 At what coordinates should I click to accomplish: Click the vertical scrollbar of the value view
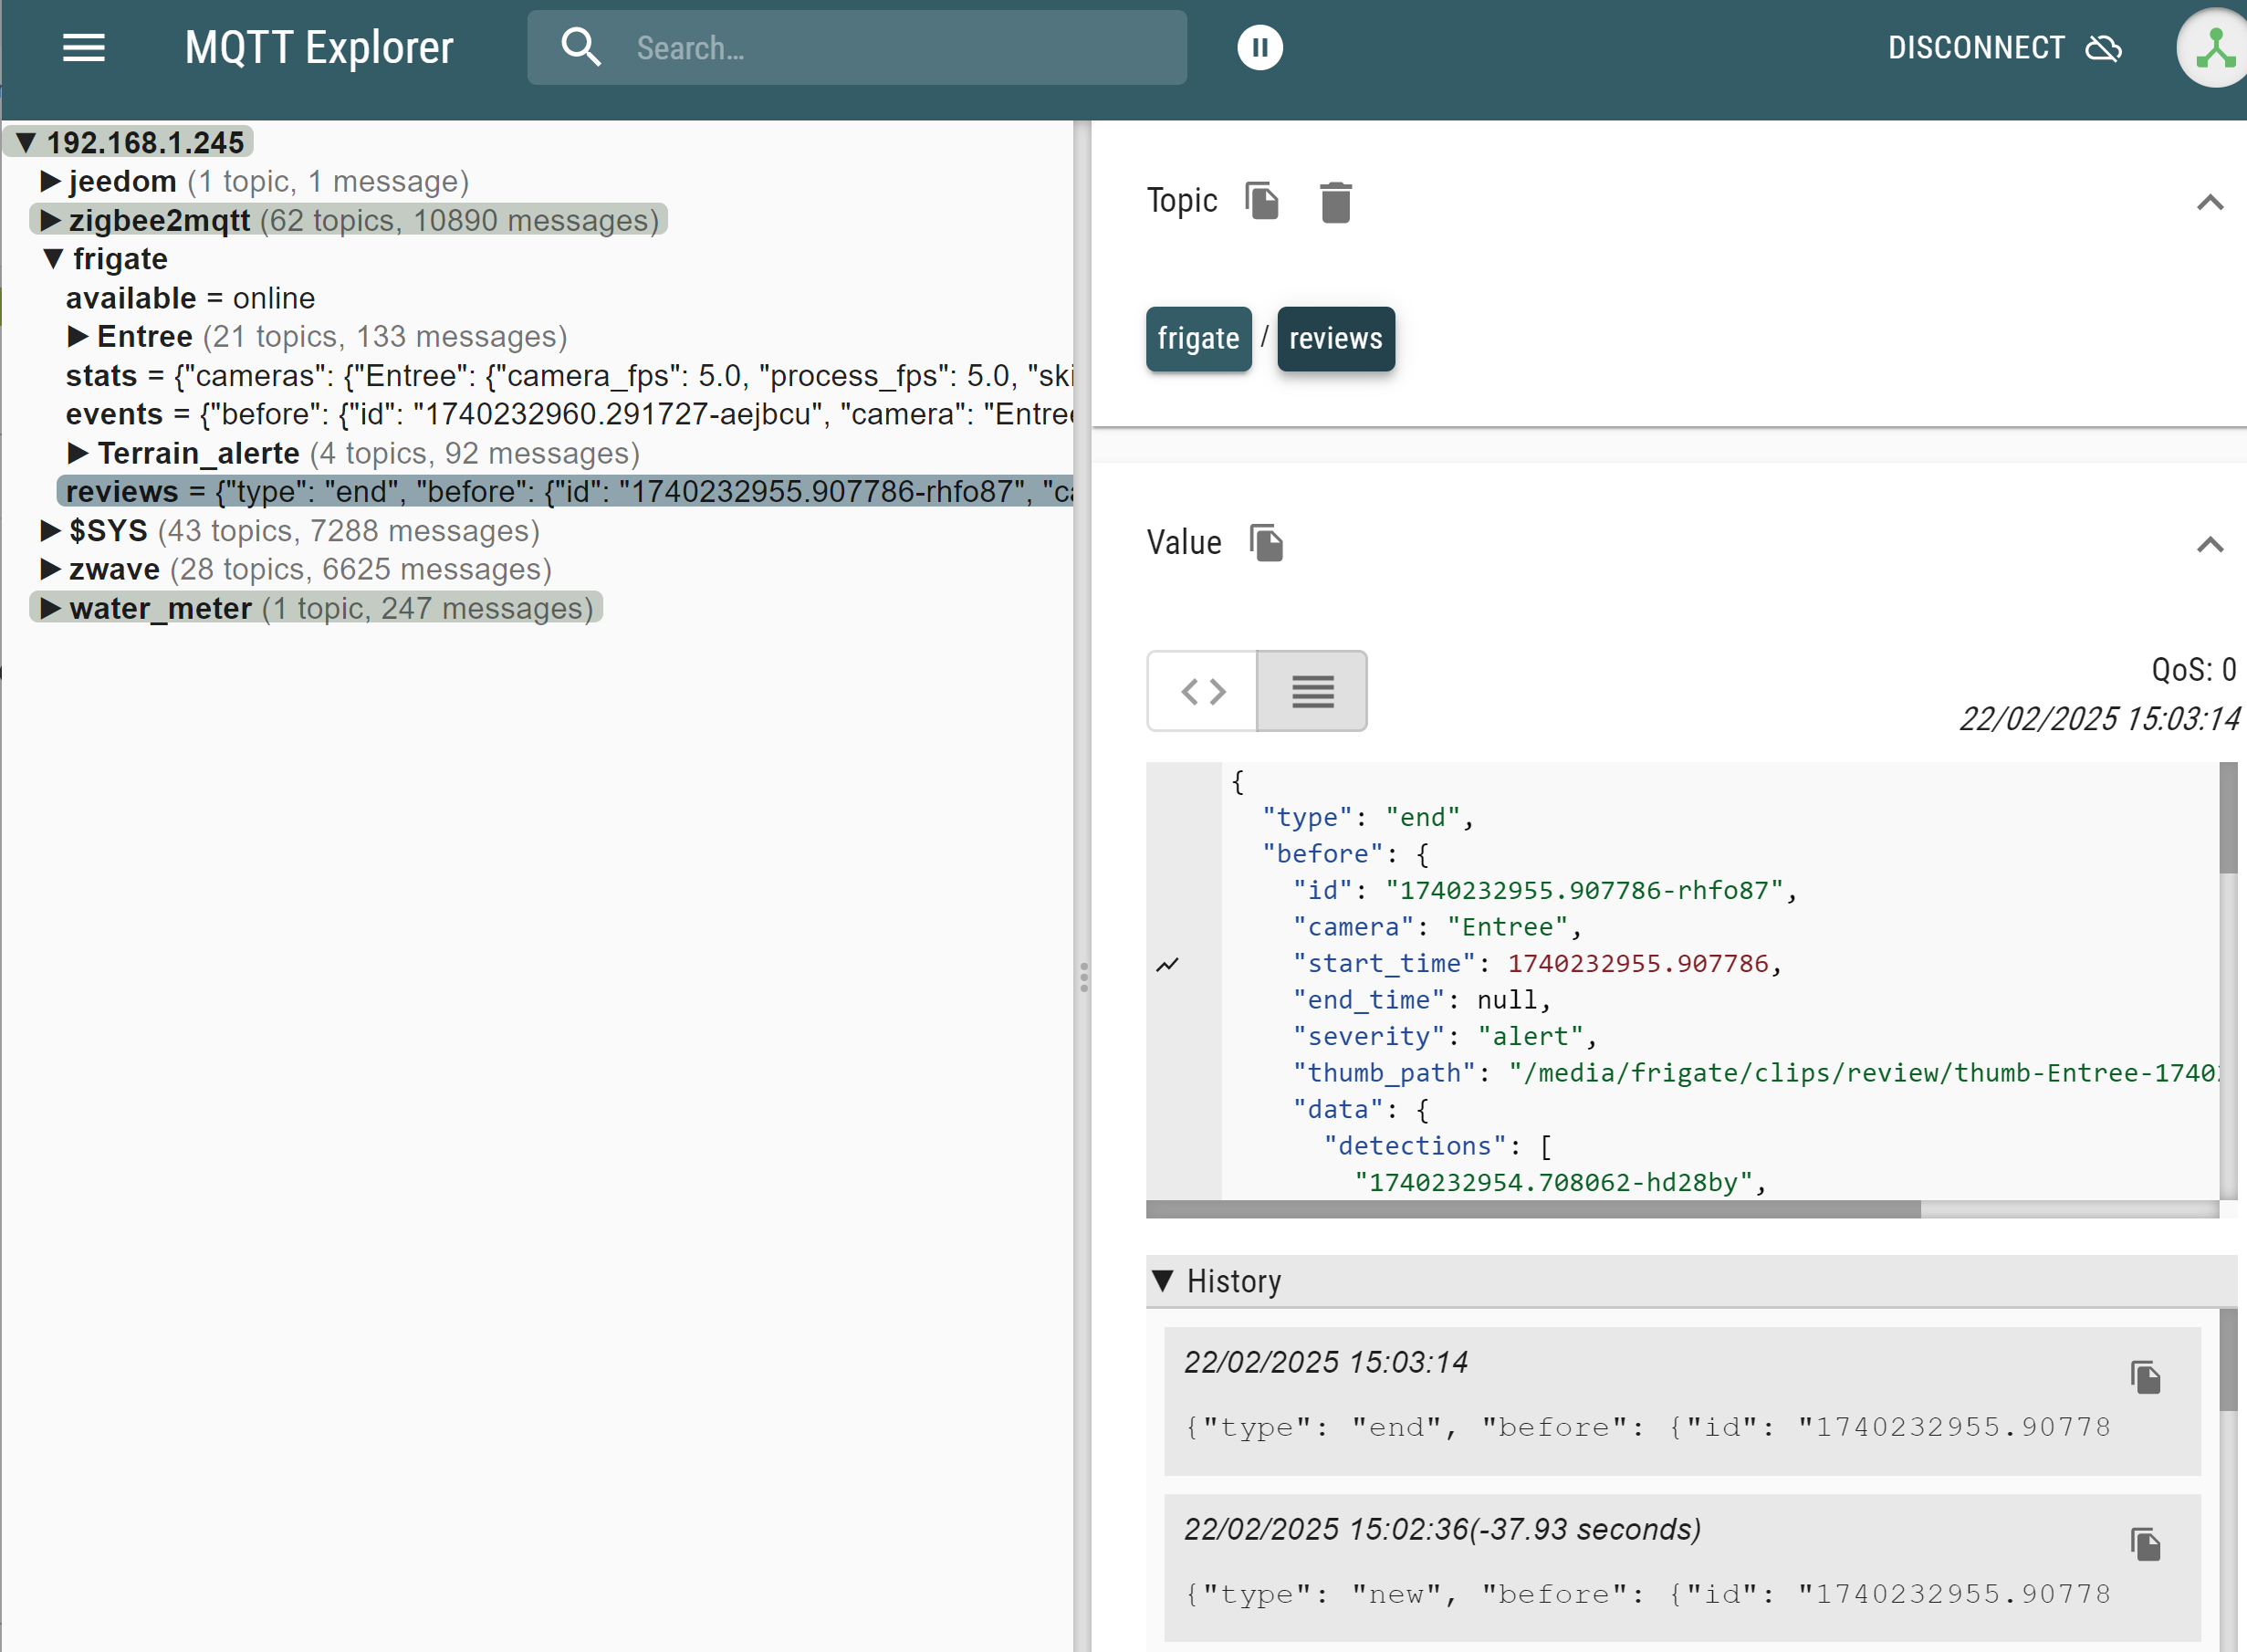[2228, 818]
